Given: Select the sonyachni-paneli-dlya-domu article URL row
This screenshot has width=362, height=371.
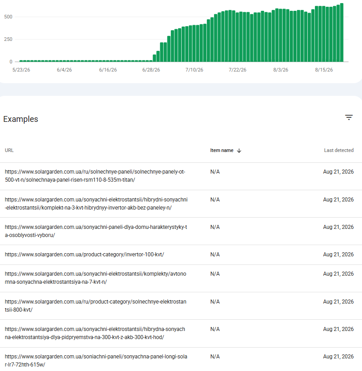Looking at the screenshot, I should (181, 231).
